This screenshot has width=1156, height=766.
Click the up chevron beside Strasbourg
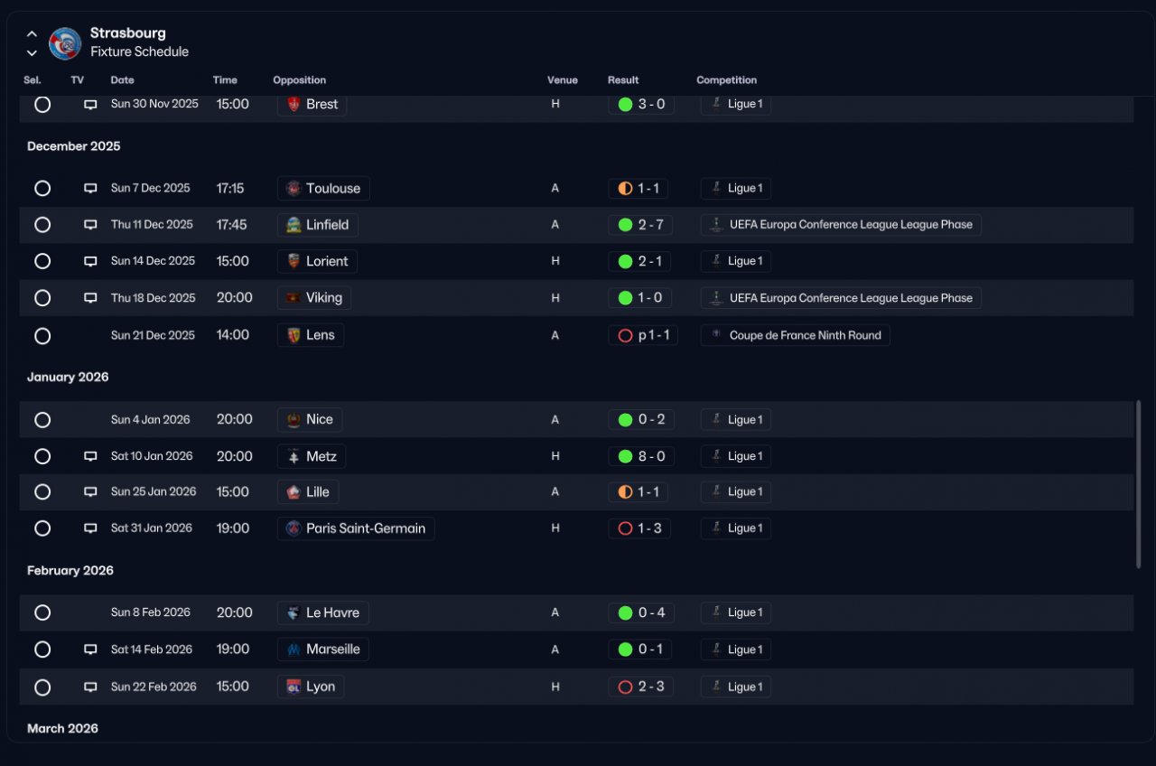coord(32,33)
